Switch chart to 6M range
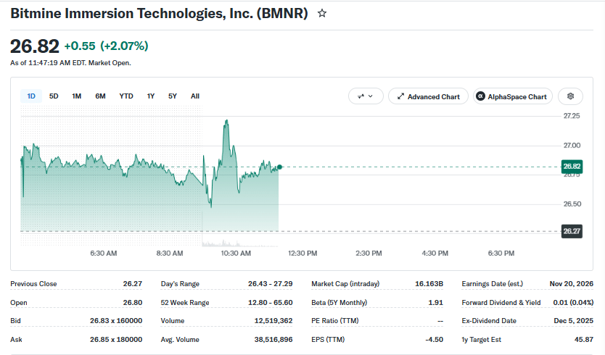605x355 pixels. coord(100,96)
